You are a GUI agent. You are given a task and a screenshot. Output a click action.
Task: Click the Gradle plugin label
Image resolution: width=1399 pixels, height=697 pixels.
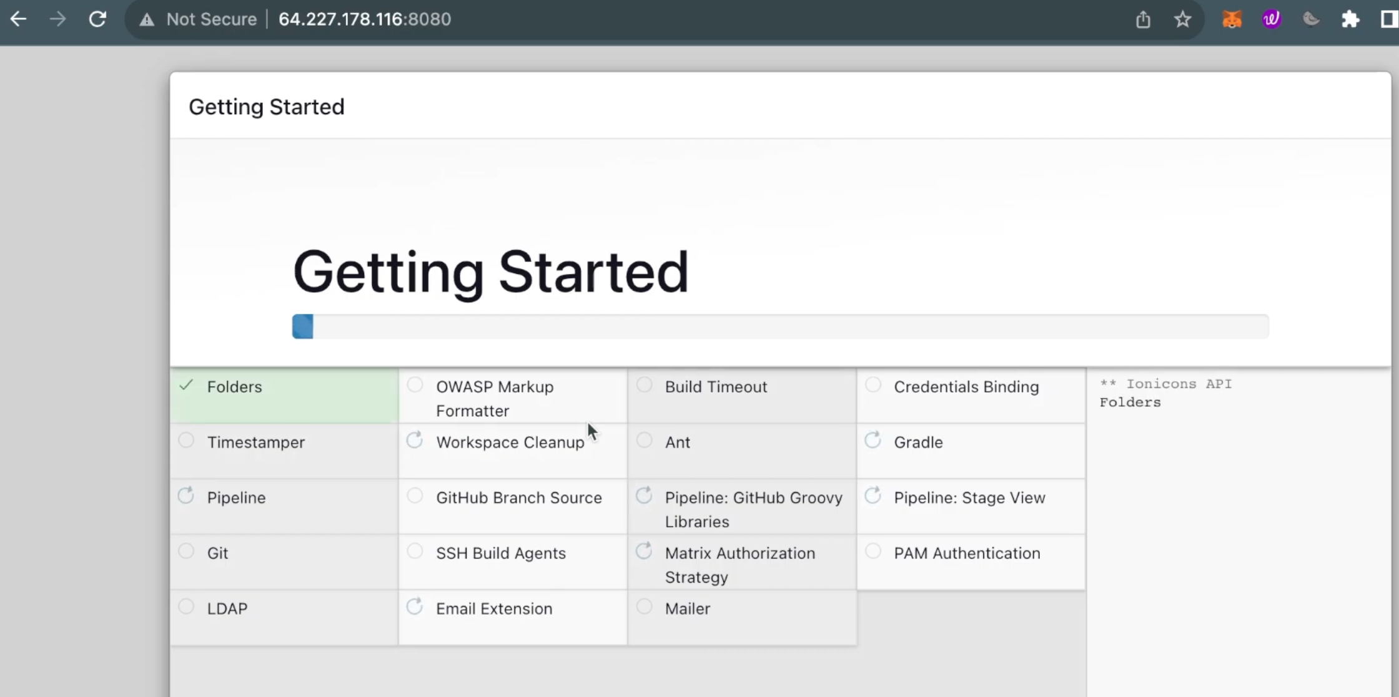coord(918,442)
